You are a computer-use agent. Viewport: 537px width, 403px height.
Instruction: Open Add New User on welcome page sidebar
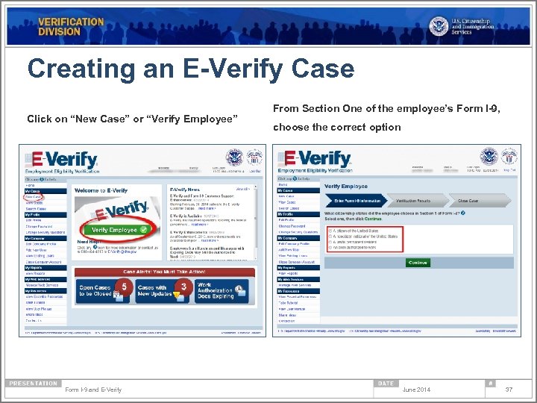click(37, 250)
